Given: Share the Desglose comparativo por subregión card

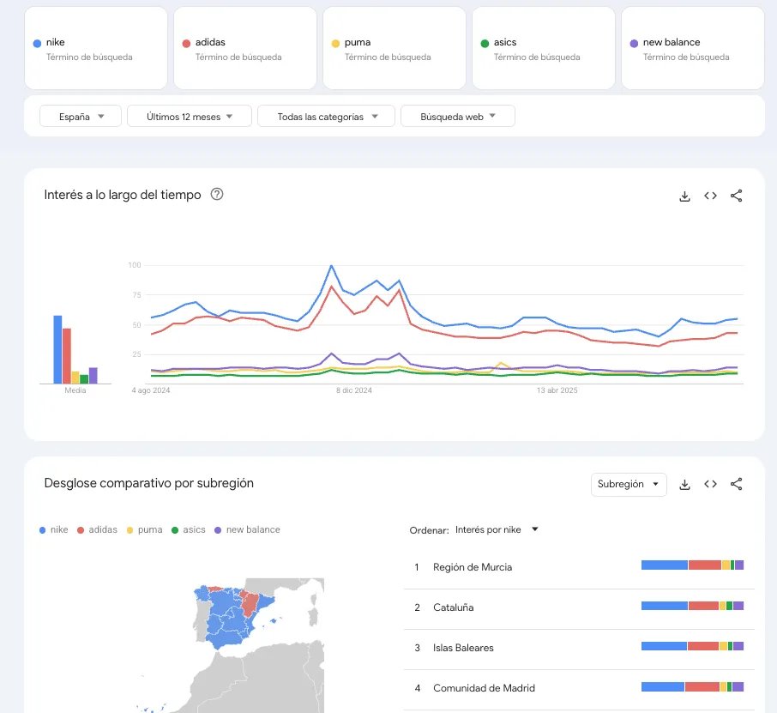Looking at the screenshot, I should (737, 484).
